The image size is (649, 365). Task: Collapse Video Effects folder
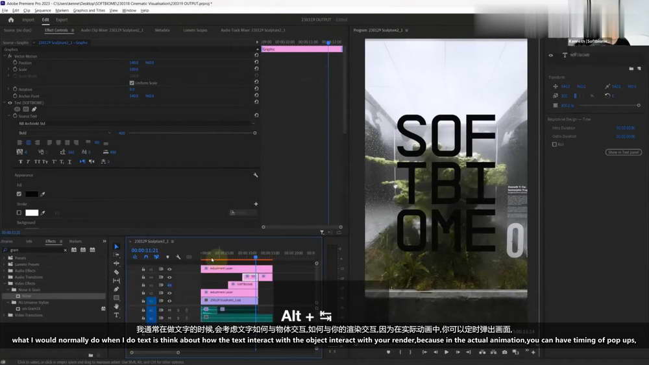tap(5, 283)
